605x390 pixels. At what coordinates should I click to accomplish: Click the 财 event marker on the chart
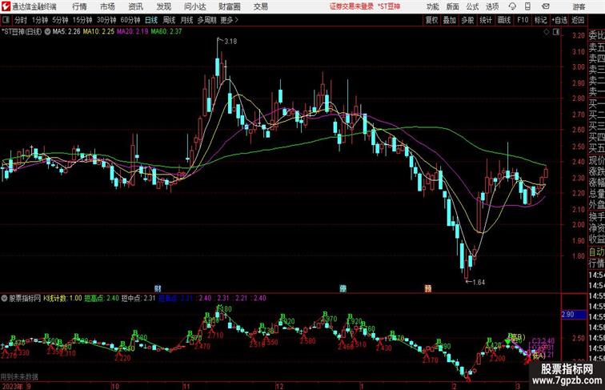(158, 288)
